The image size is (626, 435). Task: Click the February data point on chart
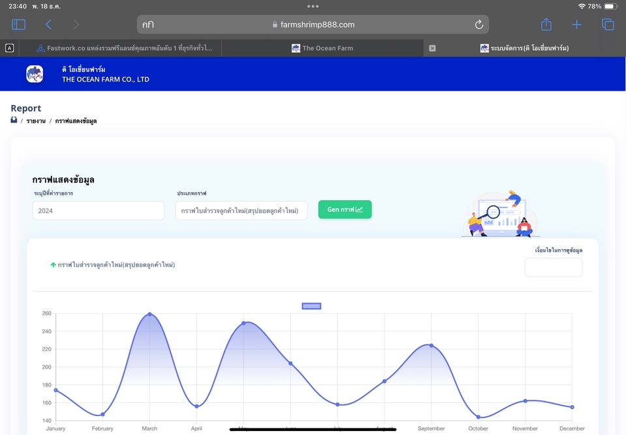(x=102, y=415)
